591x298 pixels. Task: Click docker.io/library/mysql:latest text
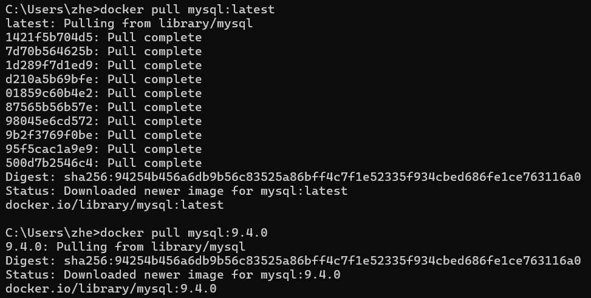pyautogui.click(x=115, y=205)
